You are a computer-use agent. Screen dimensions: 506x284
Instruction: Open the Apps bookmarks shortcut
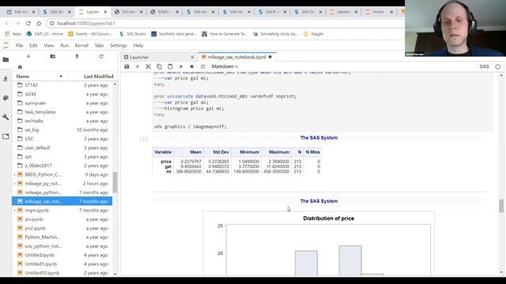pyautogui.click(x=13, y=34)
